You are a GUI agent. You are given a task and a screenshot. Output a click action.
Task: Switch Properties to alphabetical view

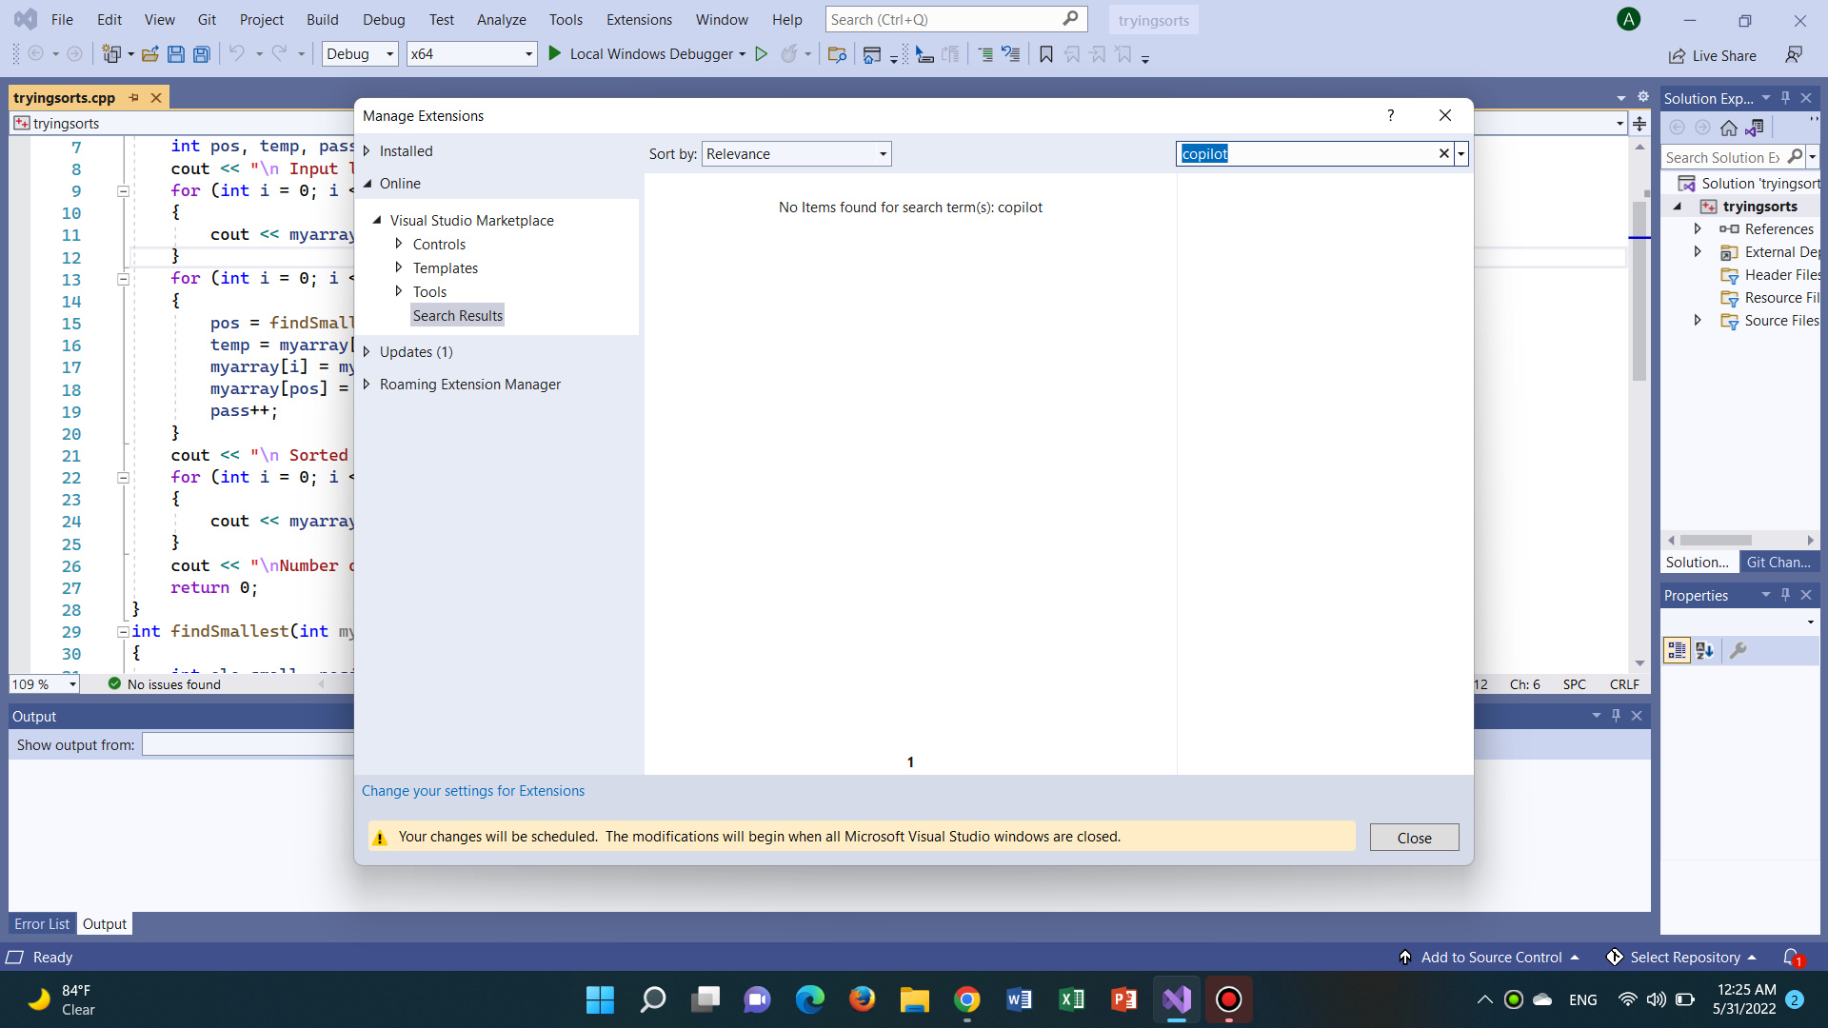pos(1704,651)
